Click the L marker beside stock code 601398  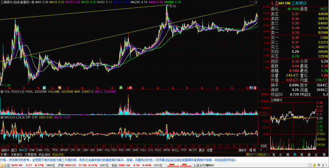click(x=272, y=3)
